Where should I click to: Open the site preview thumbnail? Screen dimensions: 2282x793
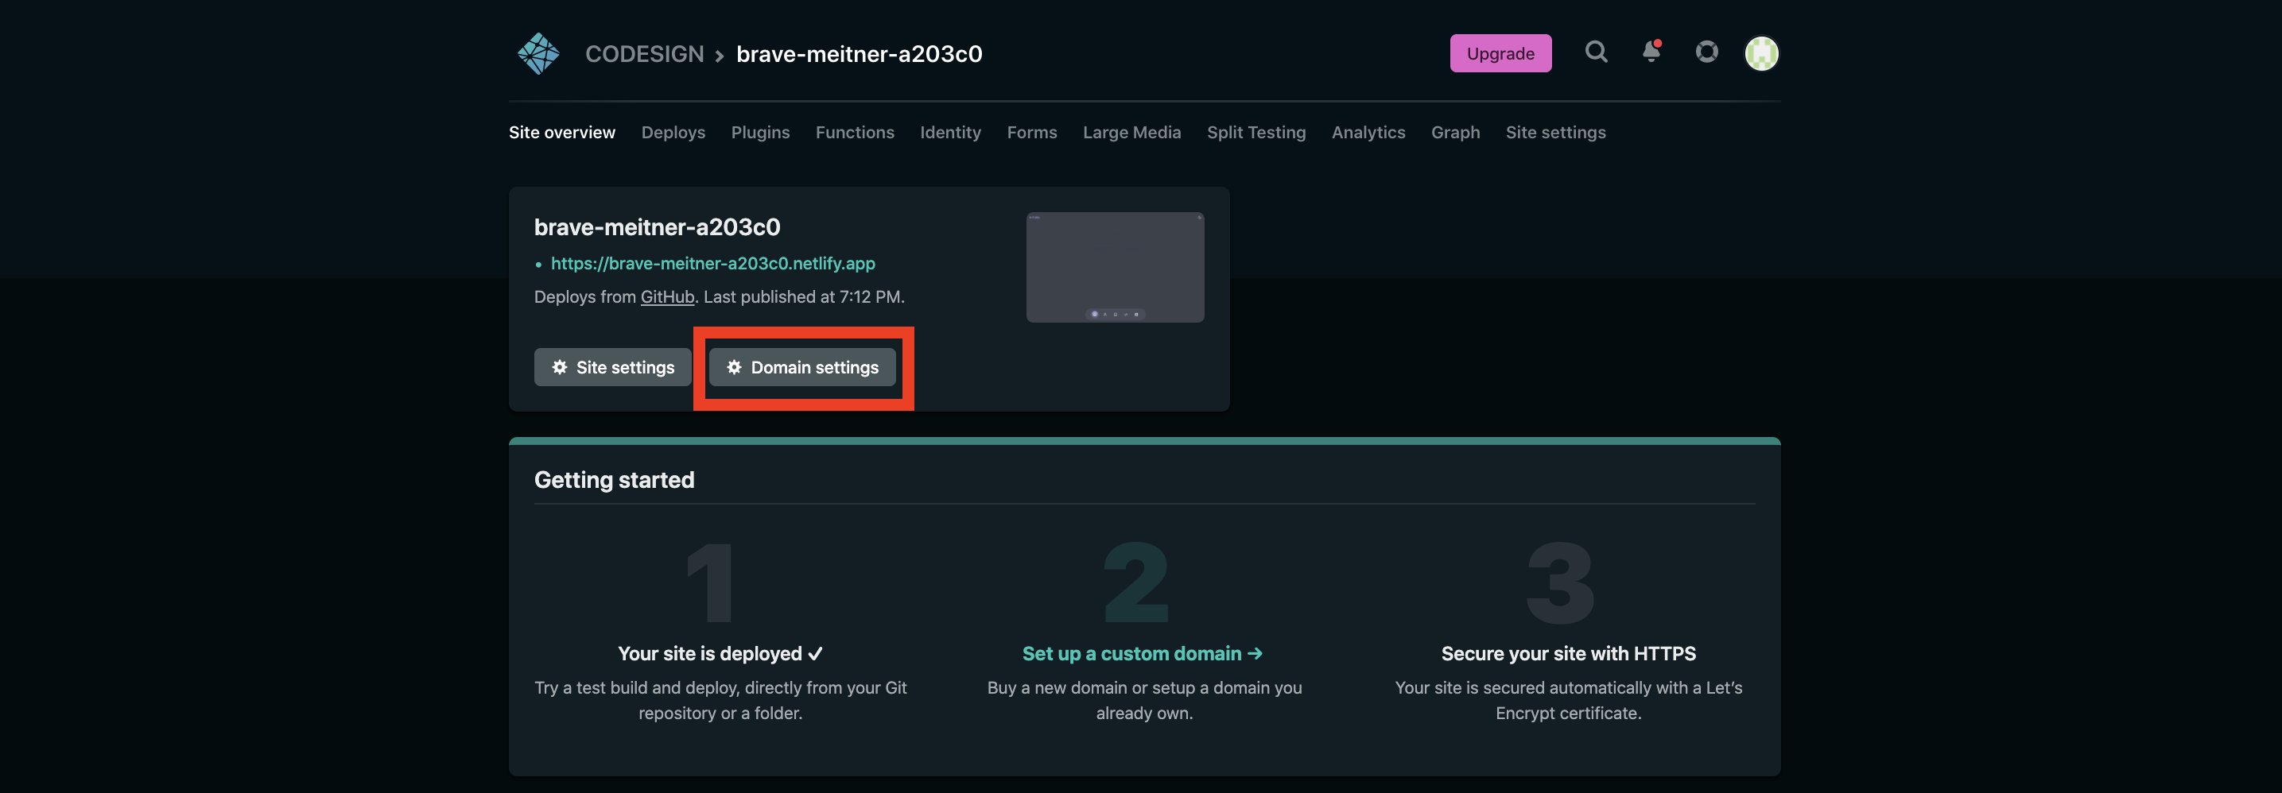click(x=1115, y=267)
